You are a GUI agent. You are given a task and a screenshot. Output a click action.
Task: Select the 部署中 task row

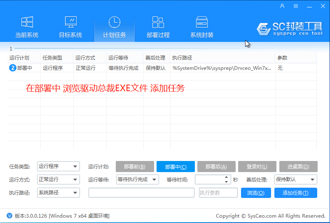(162, 68)
